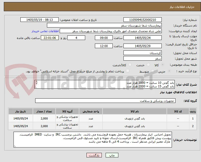Click the requester field علی شاه محمدی
Screen dimensions: 201x162
pyautogui.click(x=111, y=31)
